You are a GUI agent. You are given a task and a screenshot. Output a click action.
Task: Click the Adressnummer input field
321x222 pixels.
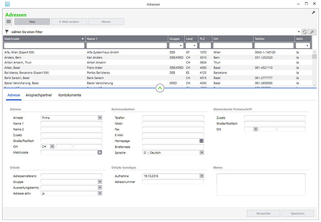tap(173, 182)
